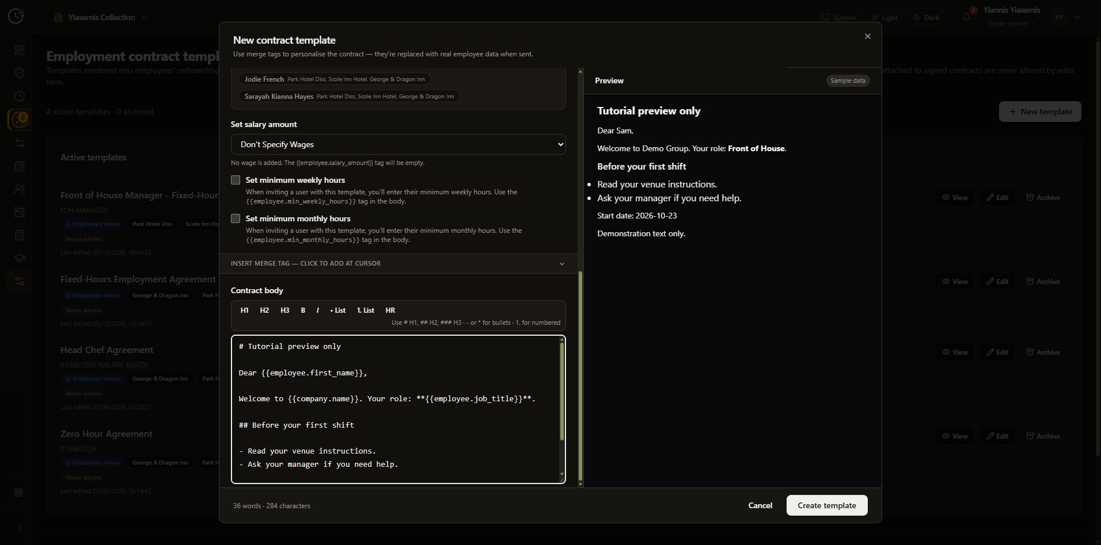Edit the Zero Hour Agreement template
Viewport: 1101px width, 545px height.
997,436
